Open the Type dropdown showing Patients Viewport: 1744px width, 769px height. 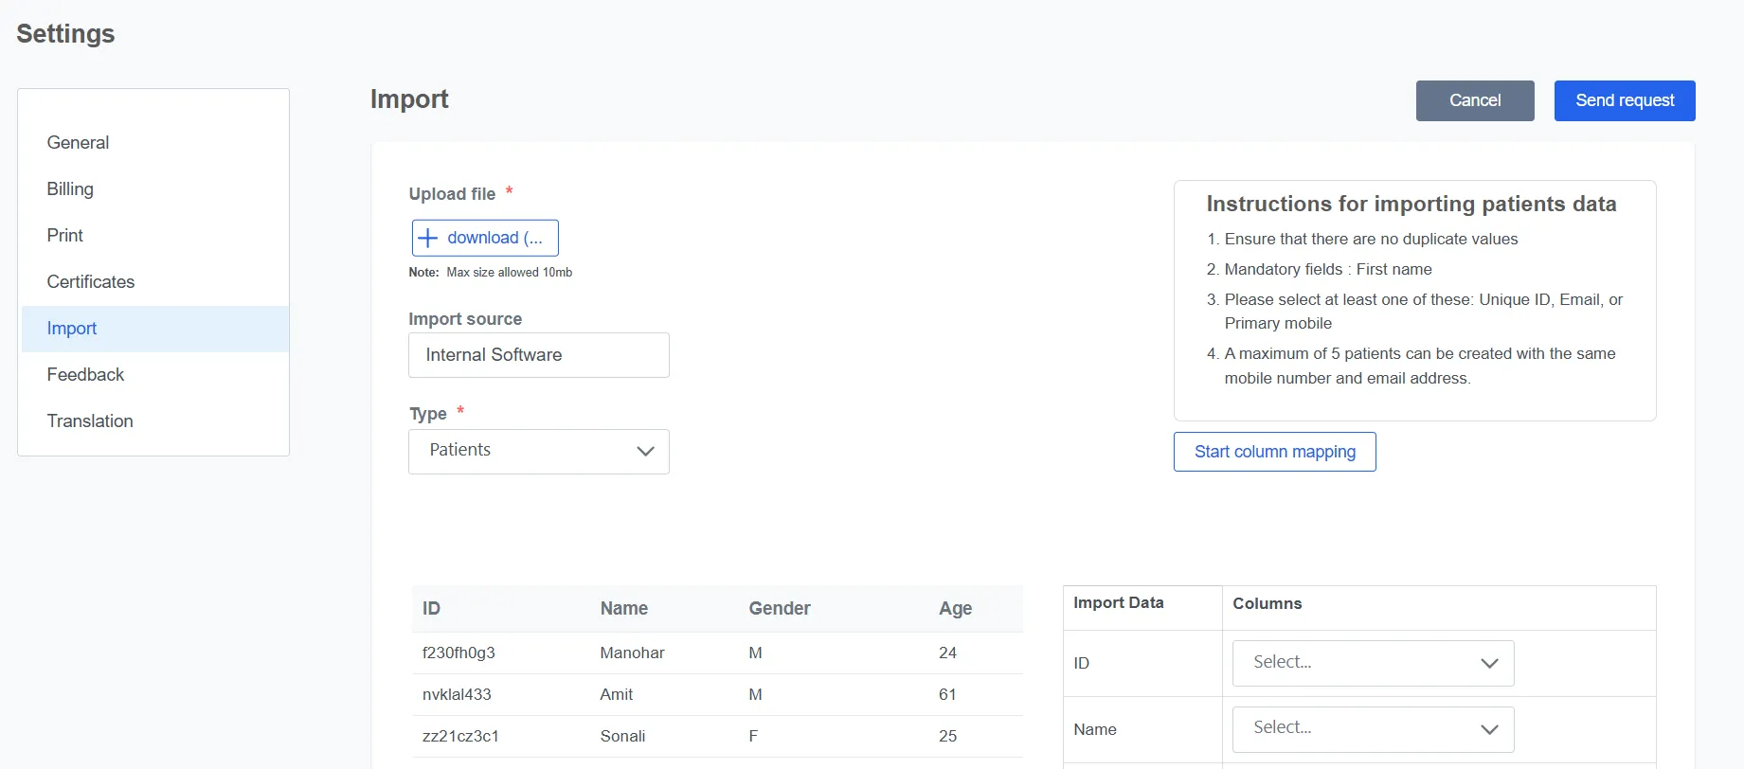tap(538, 452)
